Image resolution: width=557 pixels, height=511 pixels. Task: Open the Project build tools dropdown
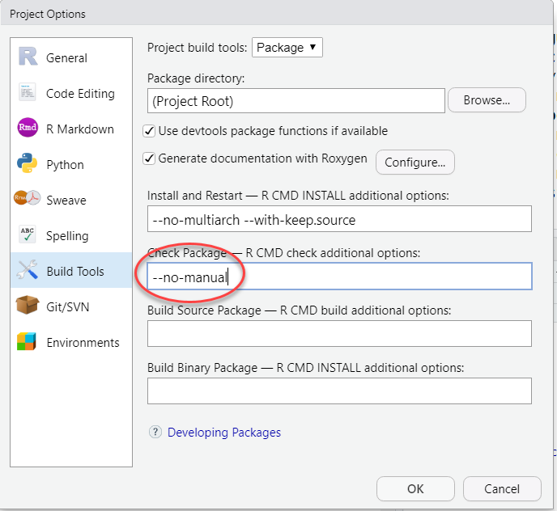click(288, 48)
